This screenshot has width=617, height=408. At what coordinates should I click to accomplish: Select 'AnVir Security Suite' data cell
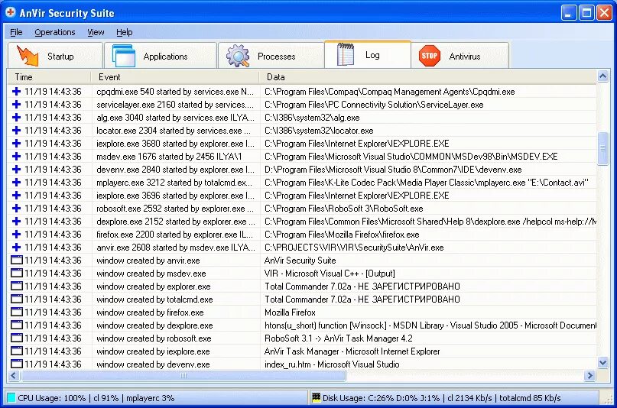tap(300, 261)
